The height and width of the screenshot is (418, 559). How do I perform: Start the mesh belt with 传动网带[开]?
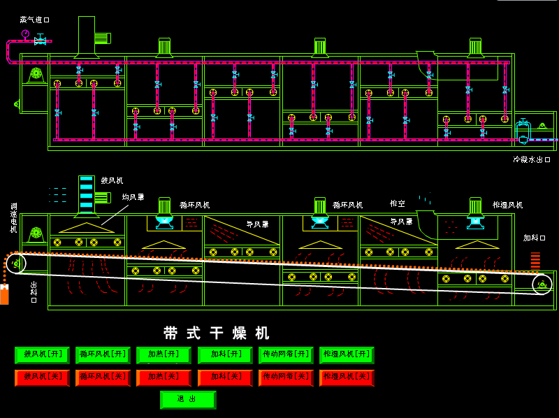285,354
